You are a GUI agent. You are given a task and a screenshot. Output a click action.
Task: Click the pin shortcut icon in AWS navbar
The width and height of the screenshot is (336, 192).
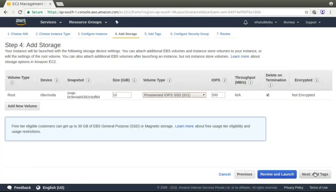117,22
